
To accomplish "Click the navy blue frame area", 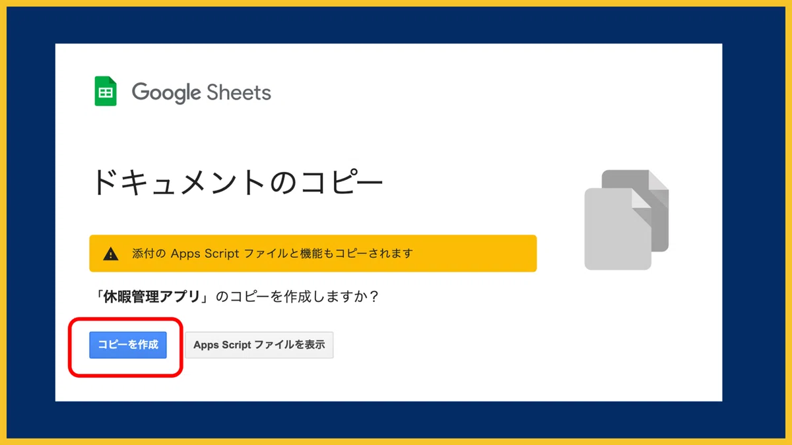I will 396,25.
